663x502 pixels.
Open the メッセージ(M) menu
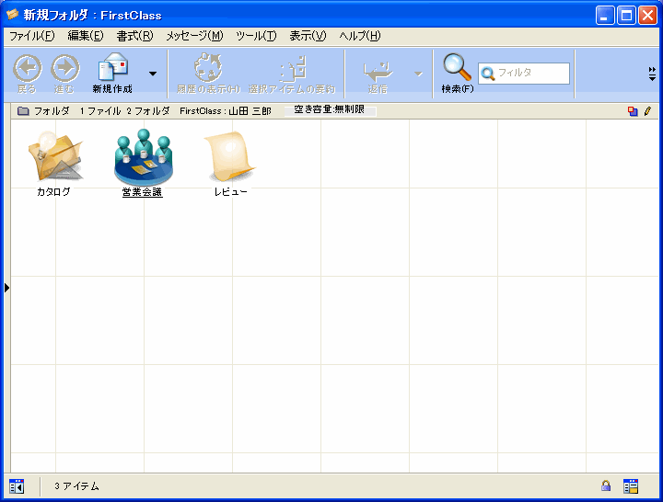click(194, 36)
